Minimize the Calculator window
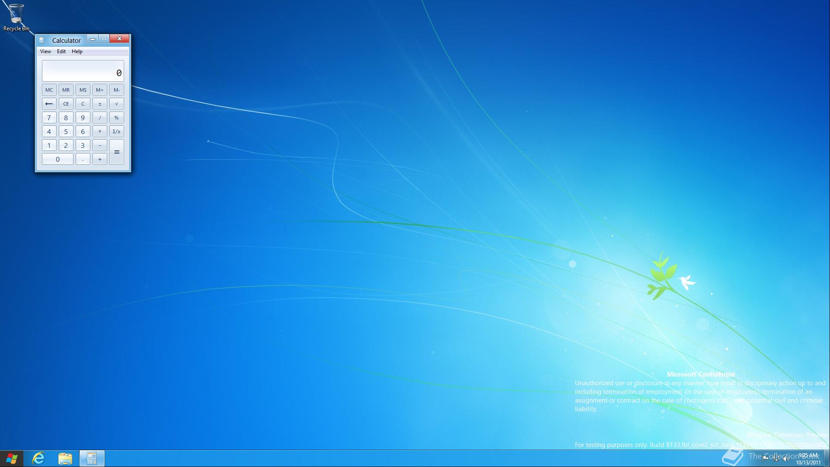The image size is (830, 467). (x=93, y=39)
